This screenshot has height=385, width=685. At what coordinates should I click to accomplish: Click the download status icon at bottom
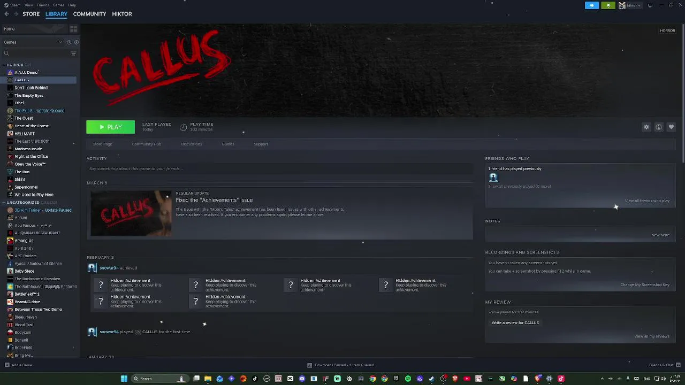click(309, 365)
